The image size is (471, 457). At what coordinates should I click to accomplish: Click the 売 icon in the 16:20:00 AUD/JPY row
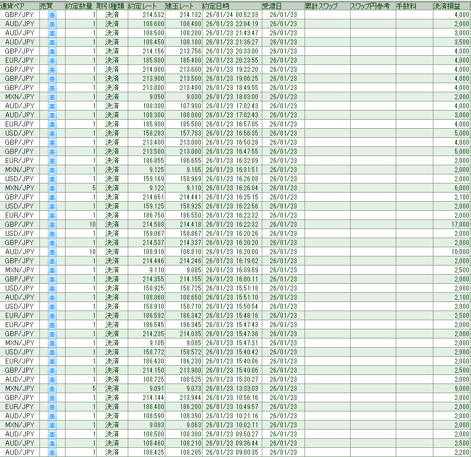[52, 252]
